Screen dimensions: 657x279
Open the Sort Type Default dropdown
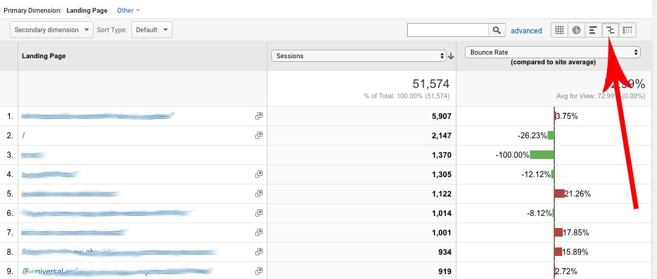click(151, 30)
